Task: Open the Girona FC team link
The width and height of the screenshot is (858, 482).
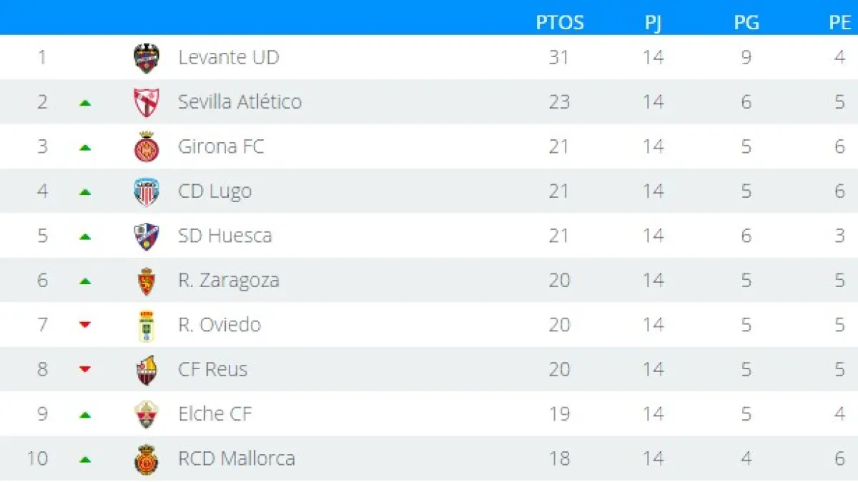Action: point(221,146)
